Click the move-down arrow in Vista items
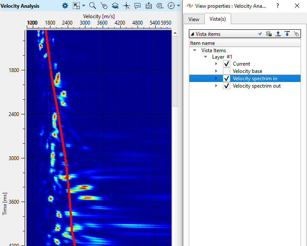 pyautogui.click(x=287, y=34)
